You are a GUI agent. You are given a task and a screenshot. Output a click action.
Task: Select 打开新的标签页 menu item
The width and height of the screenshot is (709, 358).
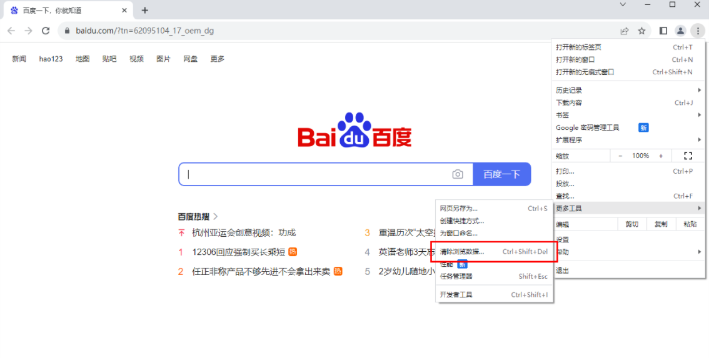pyautogui.click(x=628, y=47)
